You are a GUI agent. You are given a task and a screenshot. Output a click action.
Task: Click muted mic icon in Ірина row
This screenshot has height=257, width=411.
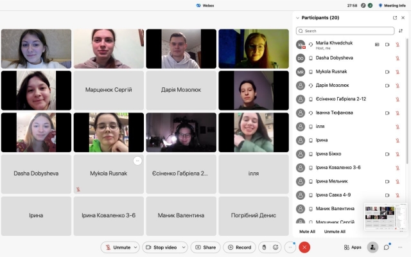398,141
